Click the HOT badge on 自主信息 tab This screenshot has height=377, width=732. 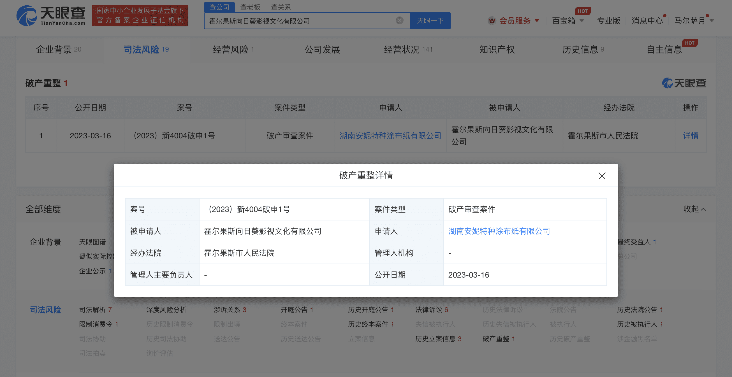pyautogui.click(x=690, y=43)
